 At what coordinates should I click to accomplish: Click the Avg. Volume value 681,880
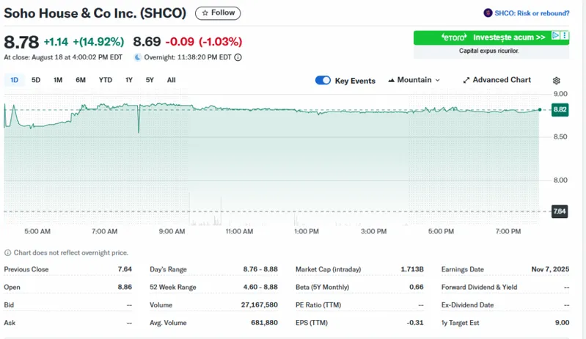coord(265,323)
